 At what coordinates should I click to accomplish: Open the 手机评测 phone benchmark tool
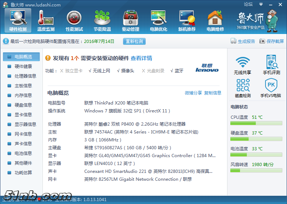coord(272,65)
